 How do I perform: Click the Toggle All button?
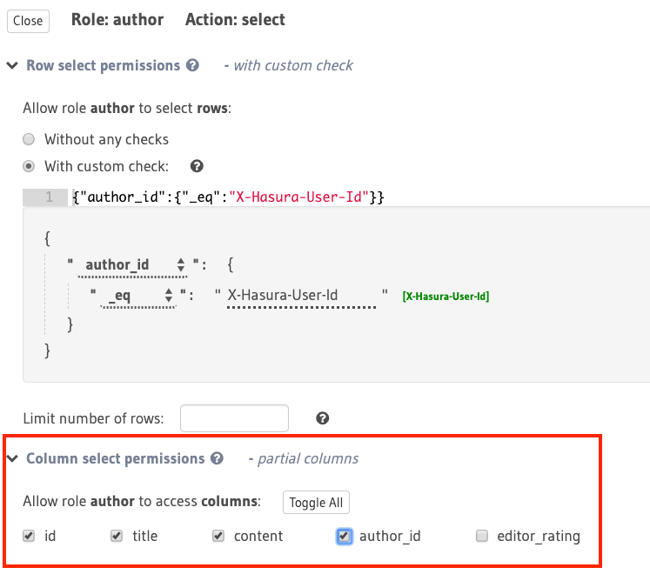click(x=316, y=503)
